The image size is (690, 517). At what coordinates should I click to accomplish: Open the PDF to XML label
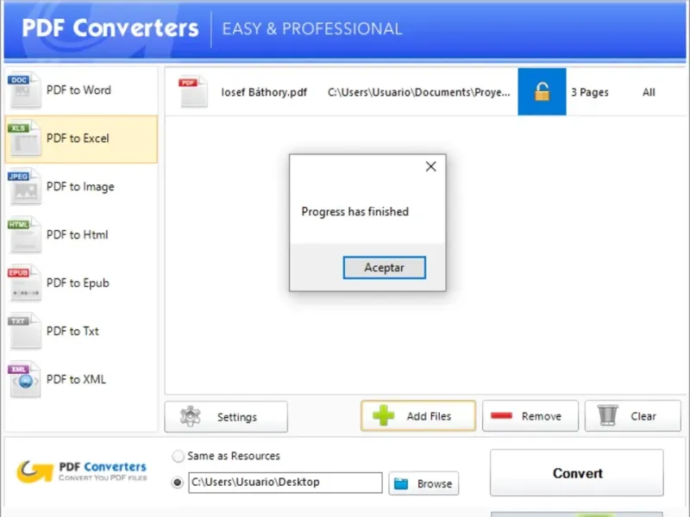click(76, 379)
